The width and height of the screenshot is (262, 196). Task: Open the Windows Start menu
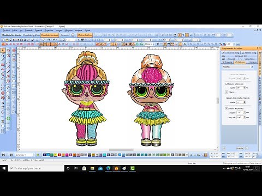coord(4,168)
